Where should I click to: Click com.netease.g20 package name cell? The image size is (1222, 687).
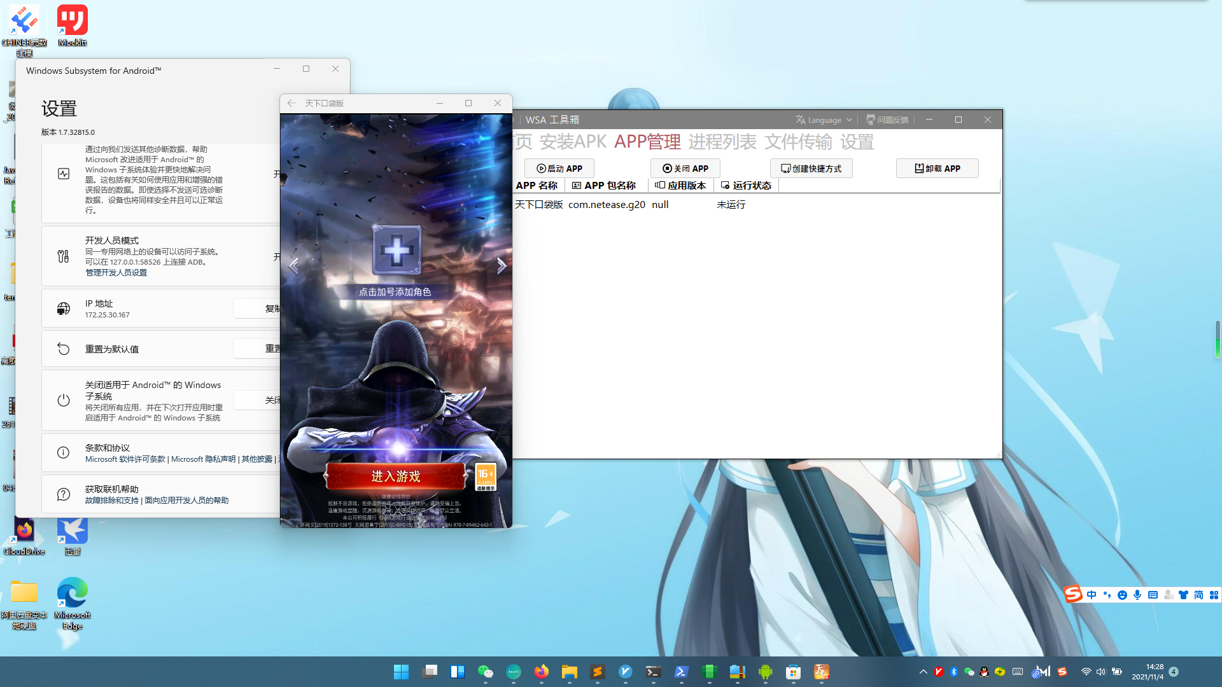pyautogui.click(x=607, y=205)
